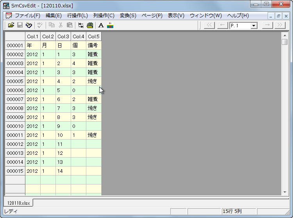
Task: Click the font 'A' toolbar icon
Action: pos(101,25)
